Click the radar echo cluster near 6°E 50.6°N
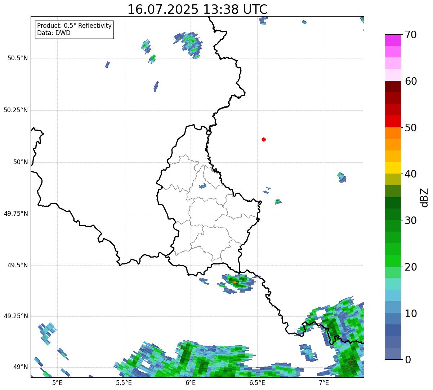Screen dimensions: 433x390 tap(189, 45)
